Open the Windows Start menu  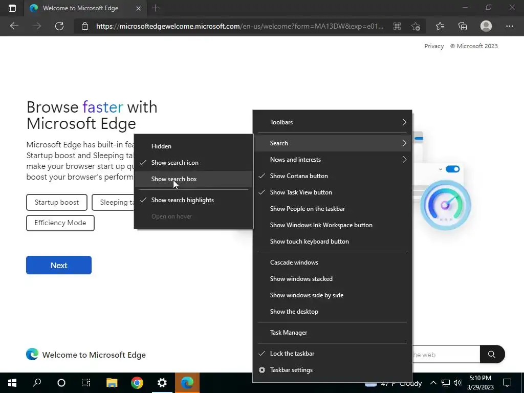(12, 383)
